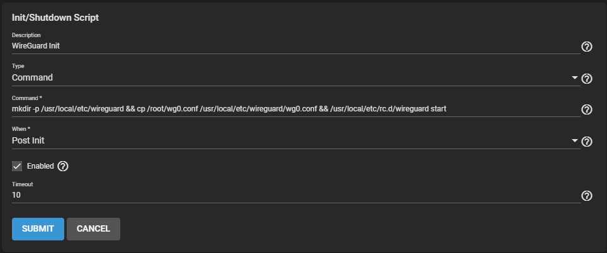Viewport: 607px width, 253px height.
Task: Expand the Type dropdown arrow
Action: tap(574, 78)
